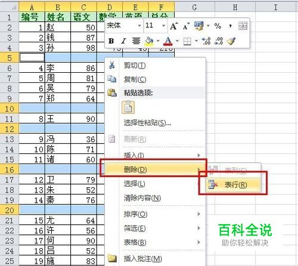Click the insert comment folder icon
Image resolution: width=298 pixels, height=266 pixels.
tap(112, 258)
